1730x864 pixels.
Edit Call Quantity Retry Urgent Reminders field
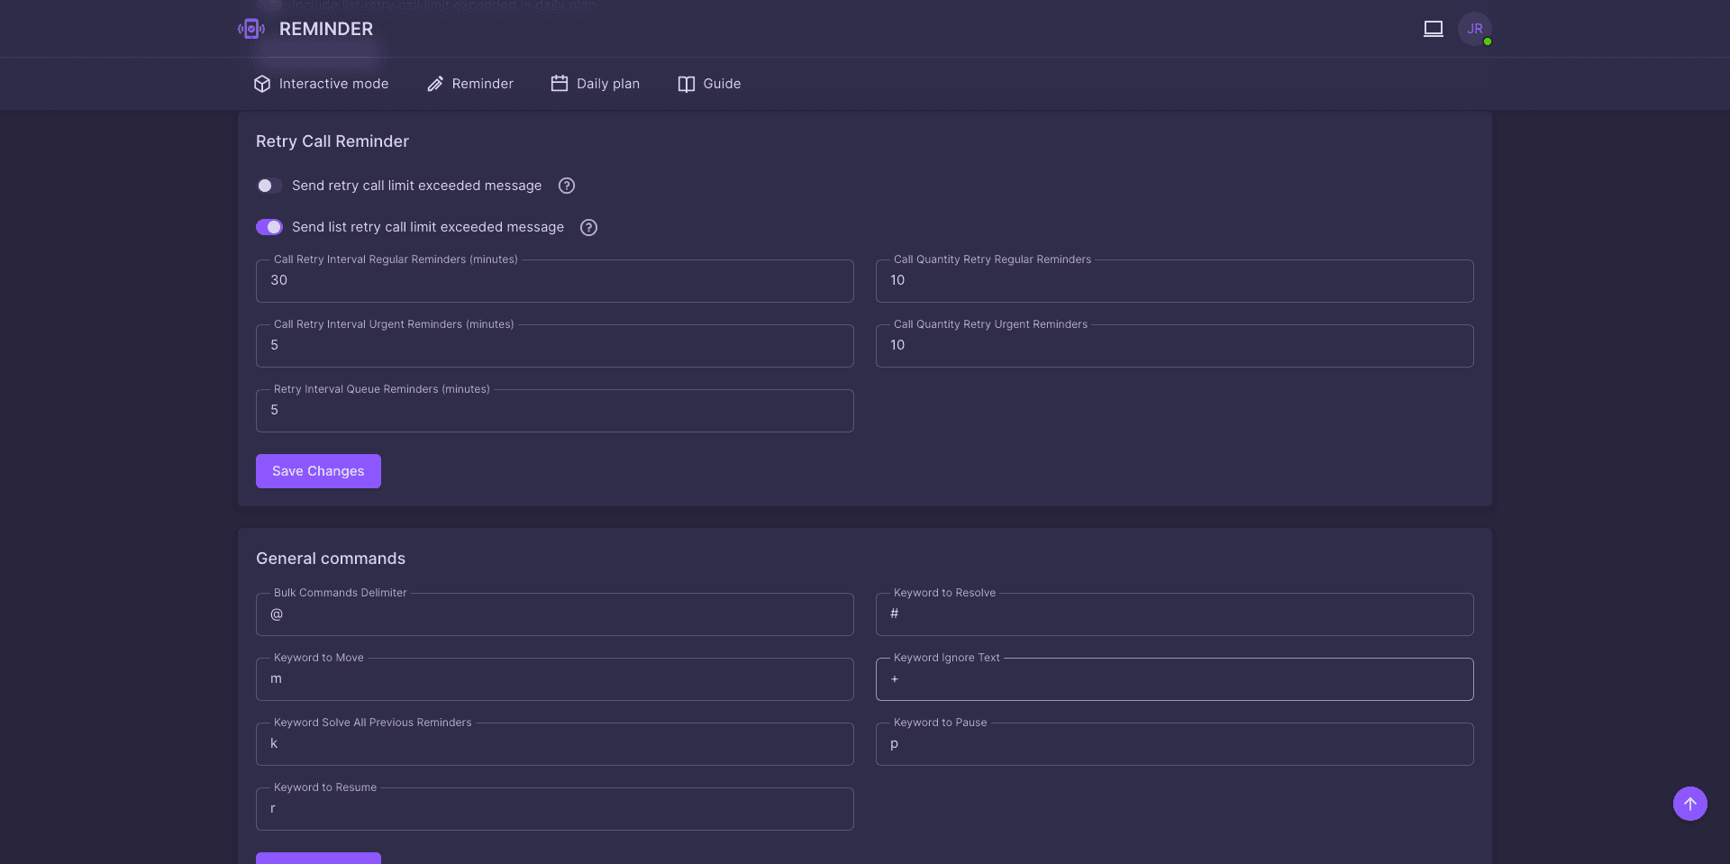click(1175, 346)
